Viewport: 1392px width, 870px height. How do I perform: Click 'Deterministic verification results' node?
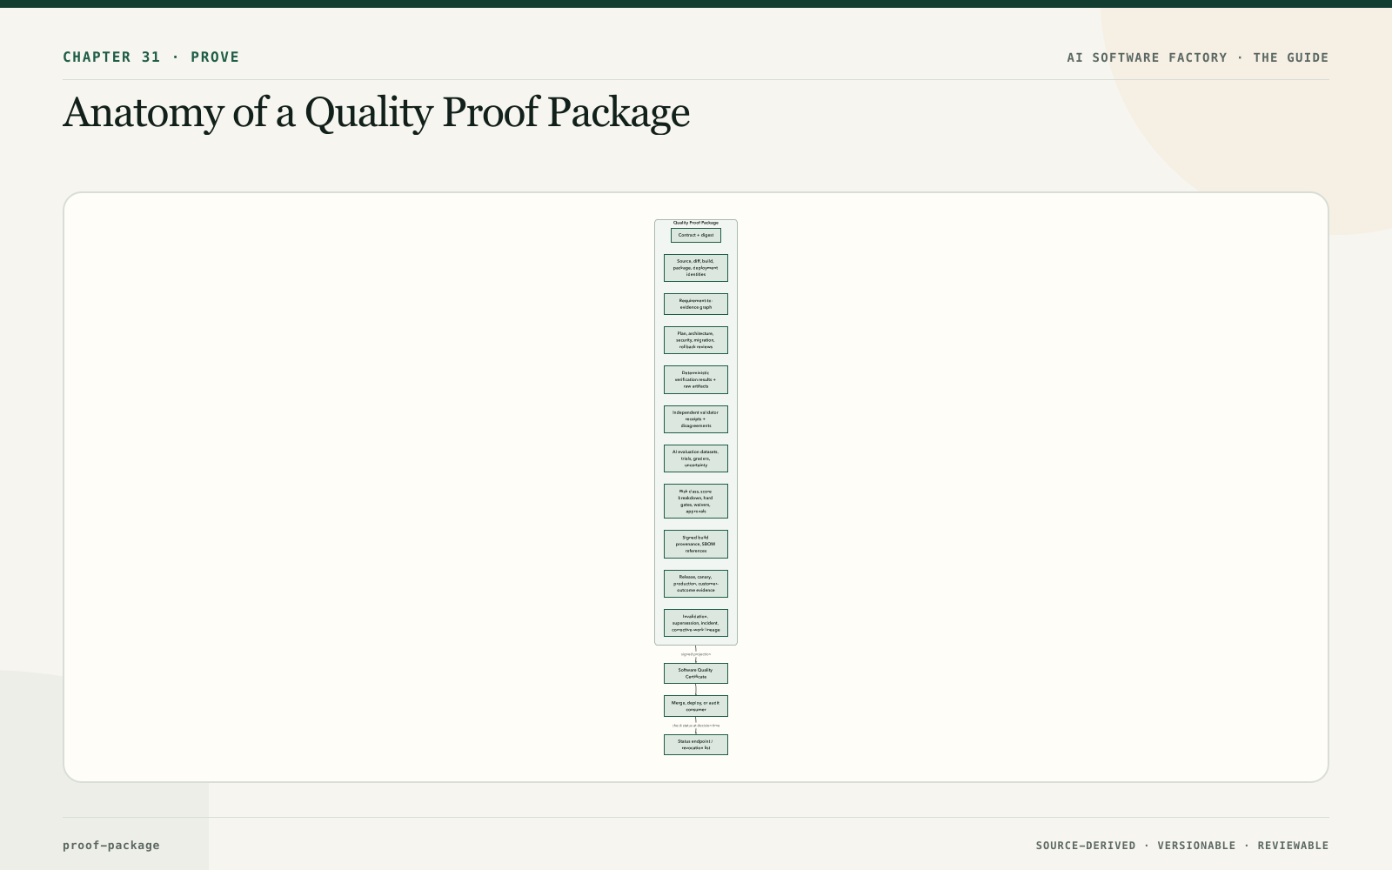[x=696, y=379]
